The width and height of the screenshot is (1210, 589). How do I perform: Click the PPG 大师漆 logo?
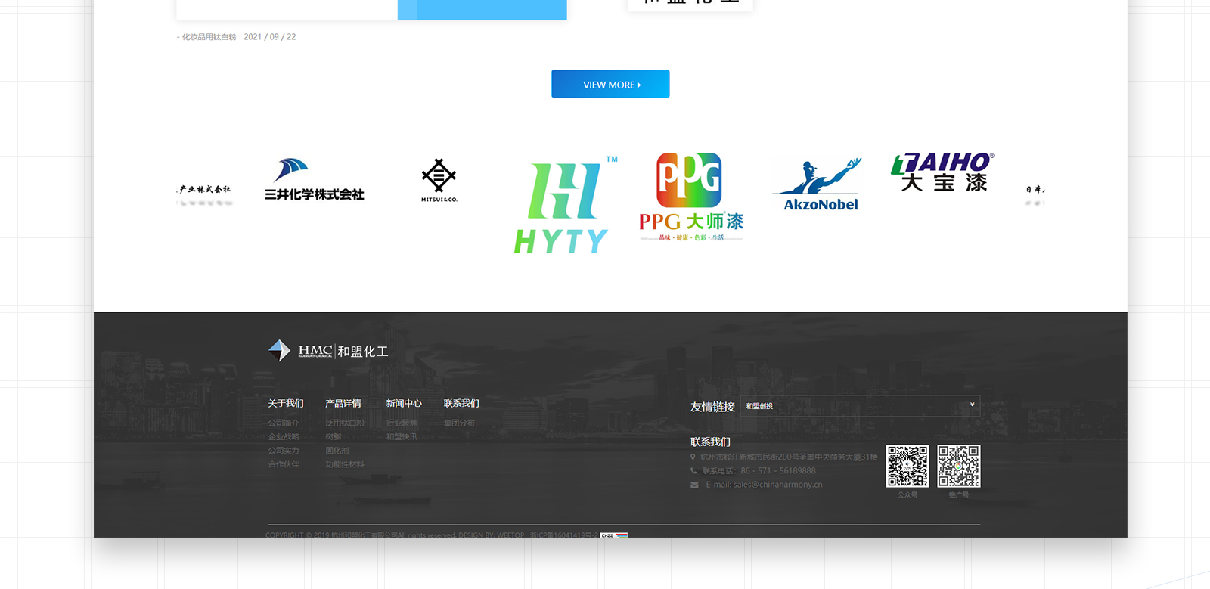[x=690, y=197]
